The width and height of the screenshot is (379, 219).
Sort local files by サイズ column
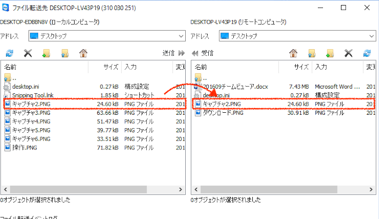(x=105, y=67)
